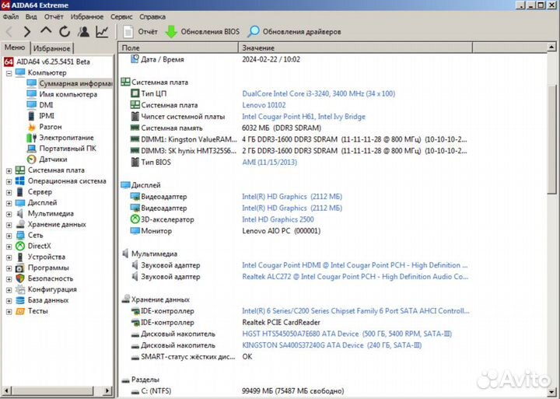Open Intel HD Graphics 2500 link

278,219
